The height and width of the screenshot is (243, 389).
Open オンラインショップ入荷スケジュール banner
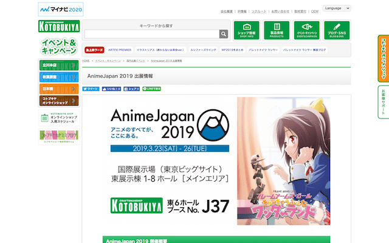59,118
